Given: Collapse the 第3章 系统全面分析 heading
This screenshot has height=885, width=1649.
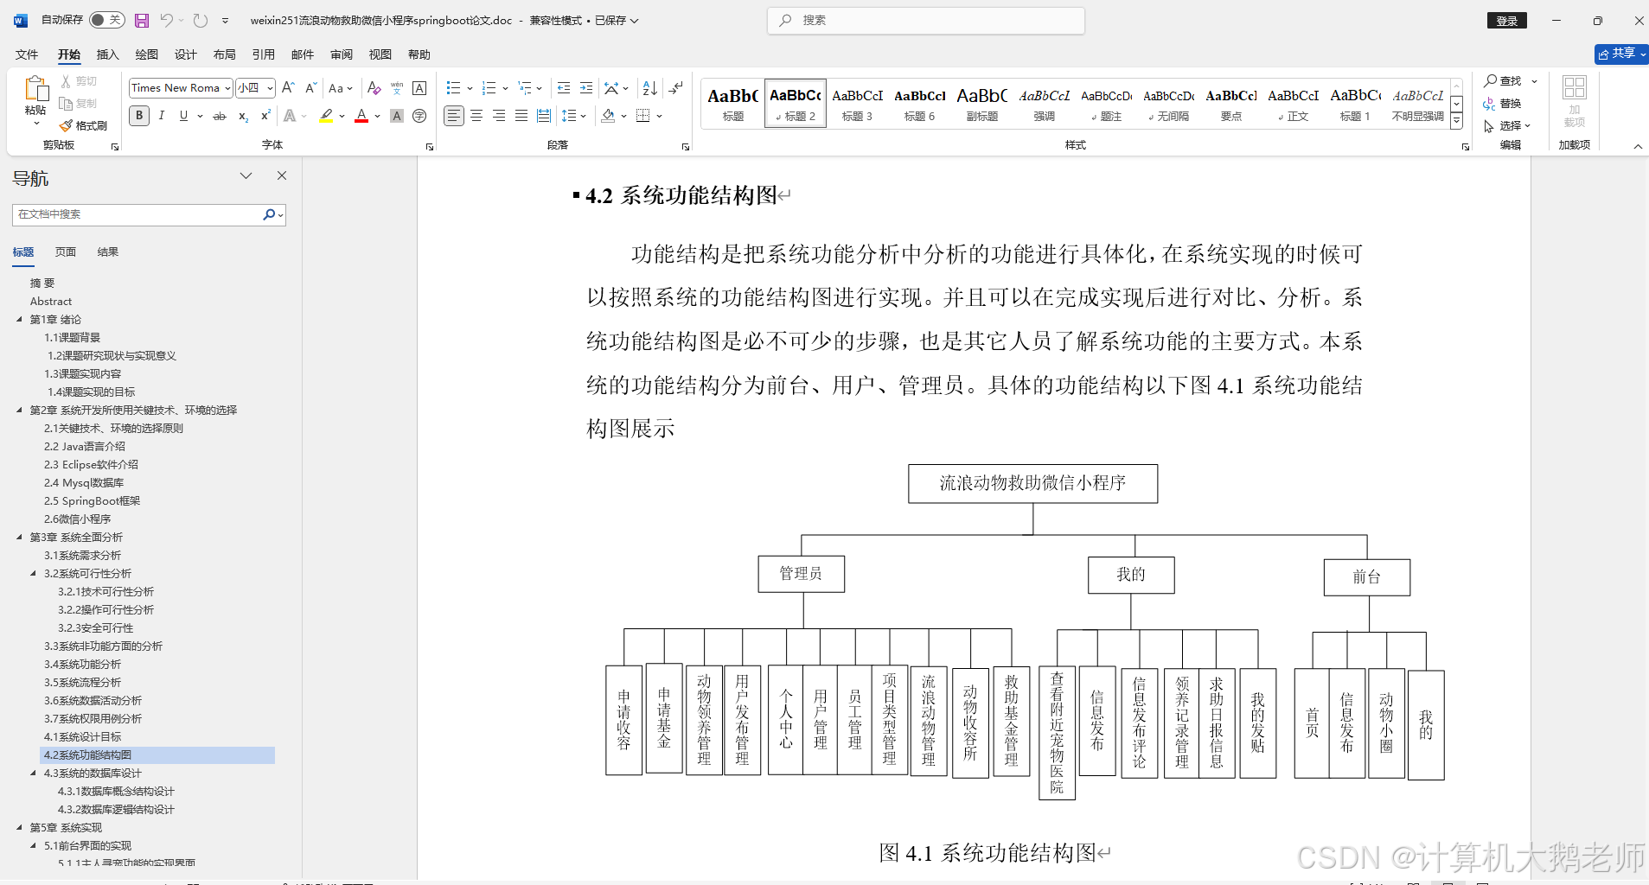Looking at the screenshot, I should [20, 537].
